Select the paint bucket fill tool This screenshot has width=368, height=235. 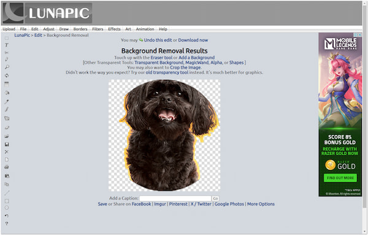pos(7,93)
